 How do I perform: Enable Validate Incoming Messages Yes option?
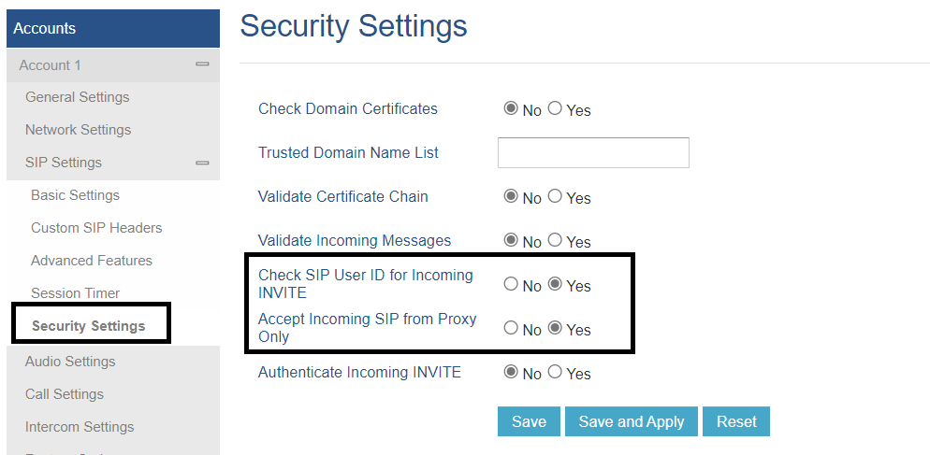pyautogui.click(x=555, y=240)
